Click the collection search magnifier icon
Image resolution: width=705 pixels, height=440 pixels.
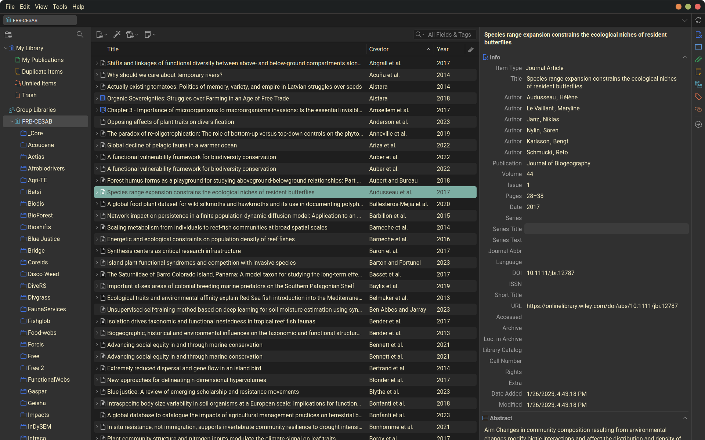pyautogui.click(x=80, y=34)
